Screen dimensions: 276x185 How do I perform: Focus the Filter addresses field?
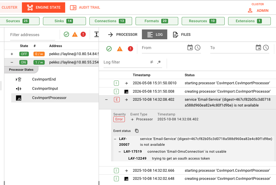pos(33,35)
